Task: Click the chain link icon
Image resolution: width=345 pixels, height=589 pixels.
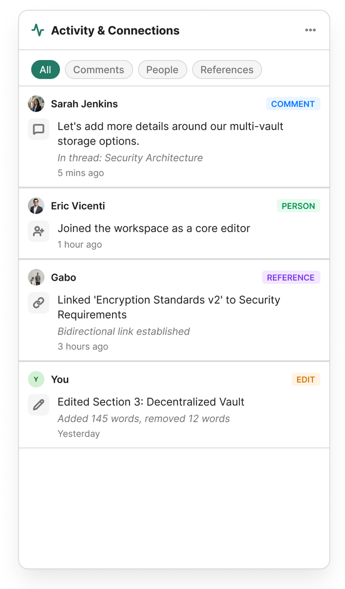Action: coord(39,303)
